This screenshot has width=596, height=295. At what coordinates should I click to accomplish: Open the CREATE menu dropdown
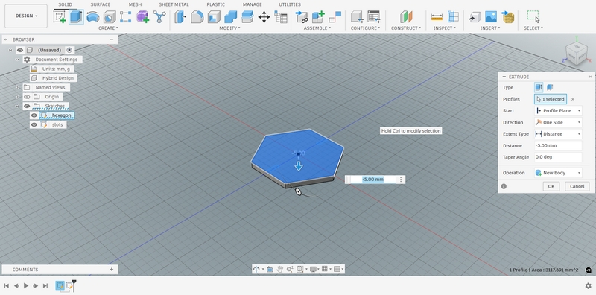(x=108, y=28)
